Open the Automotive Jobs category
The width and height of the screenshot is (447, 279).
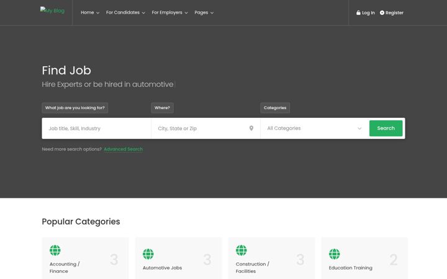[178, 258]
